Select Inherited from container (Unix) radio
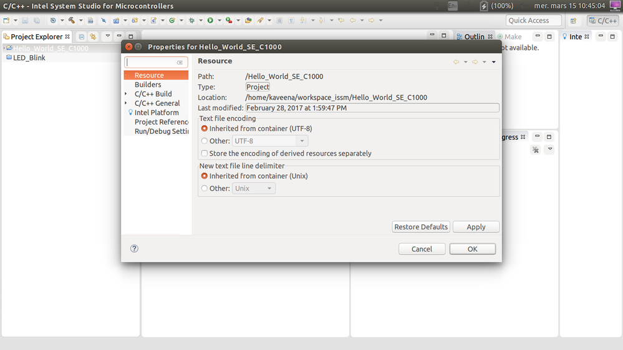Screen dimensions: 623x350 204,176
